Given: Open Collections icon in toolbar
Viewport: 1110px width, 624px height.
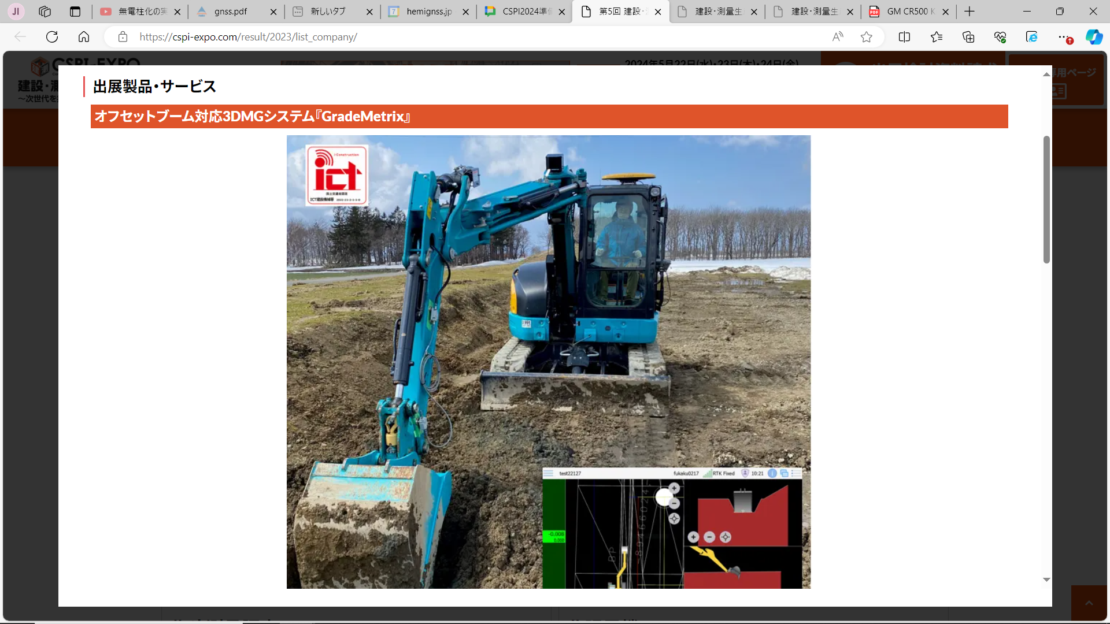Looking at the screenshot, I should click(x=968, y=37).
